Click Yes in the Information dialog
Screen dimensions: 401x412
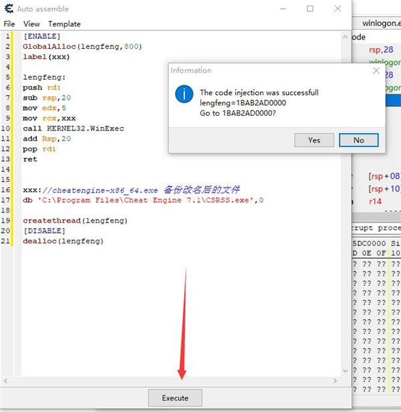click(x=314, y=140)
